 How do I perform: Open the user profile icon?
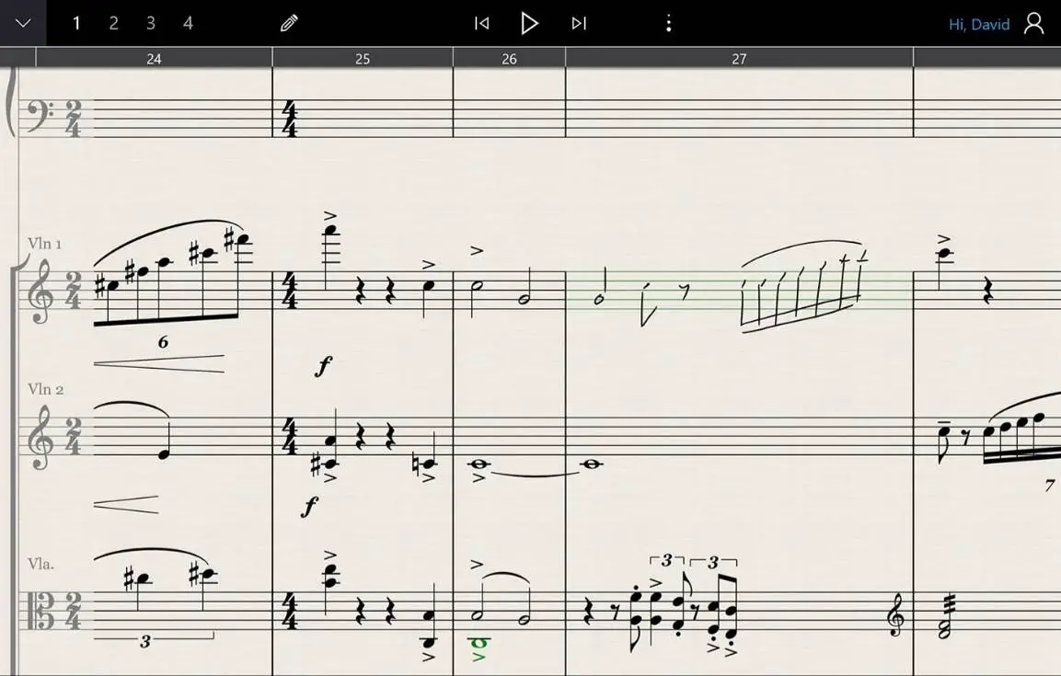click(x=1034, y=24)
